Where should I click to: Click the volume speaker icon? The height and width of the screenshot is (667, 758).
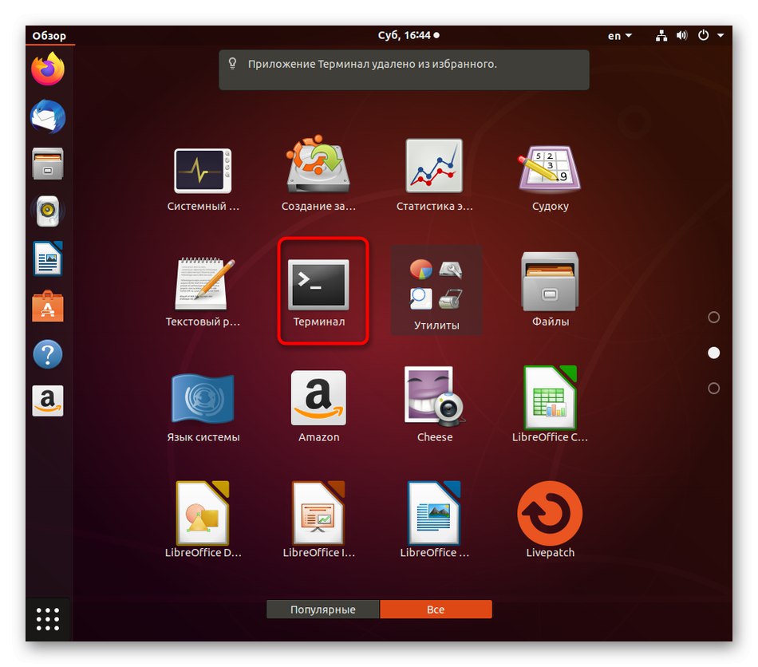681,35
